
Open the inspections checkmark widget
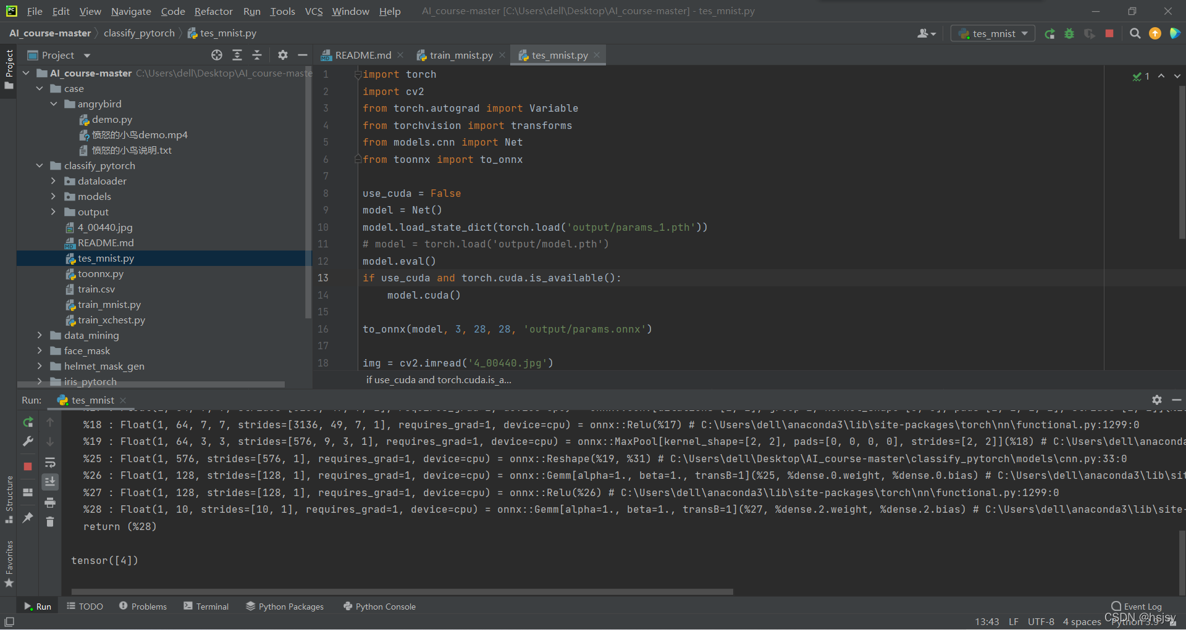[x=1141, y=76]
